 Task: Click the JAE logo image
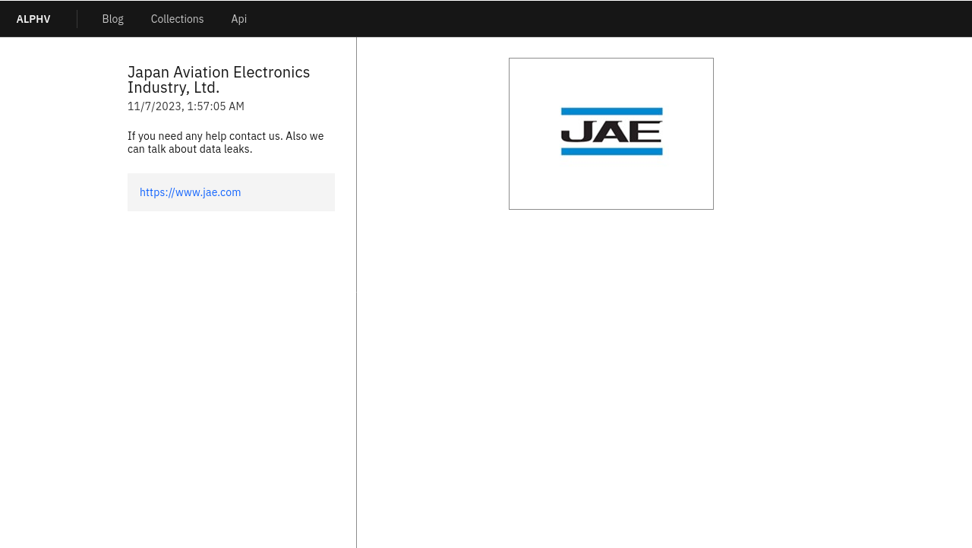click(611, 132)
